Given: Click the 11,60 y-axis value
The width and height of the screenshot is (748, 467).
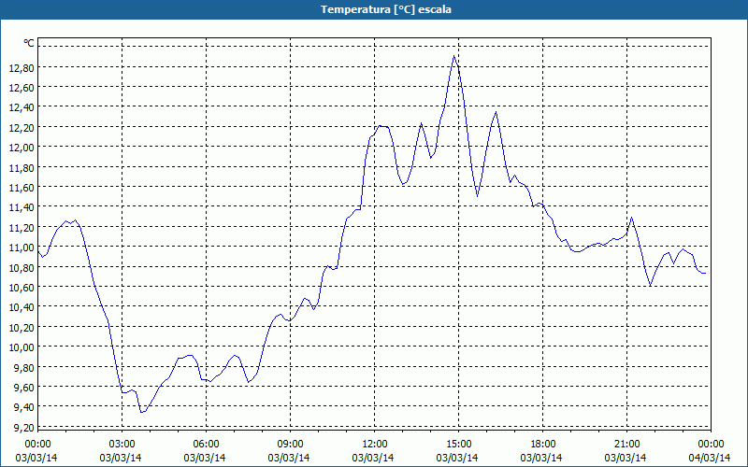Looking at the screenshot, I should 22,188.
